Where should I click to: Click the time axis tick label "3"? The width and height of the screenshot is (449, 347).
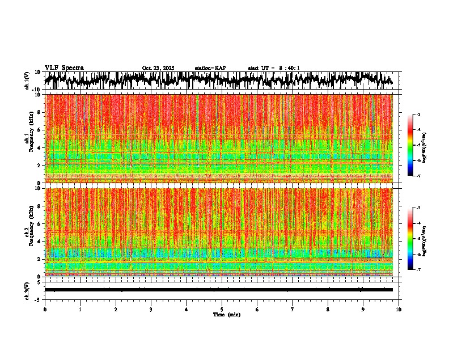pos(151,310)
